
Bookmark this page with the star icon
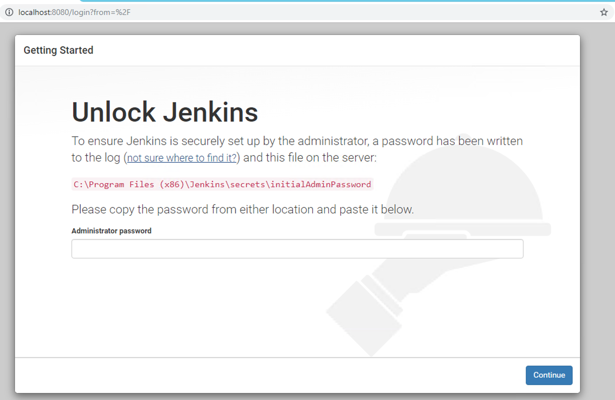click(x=604, y=12)
